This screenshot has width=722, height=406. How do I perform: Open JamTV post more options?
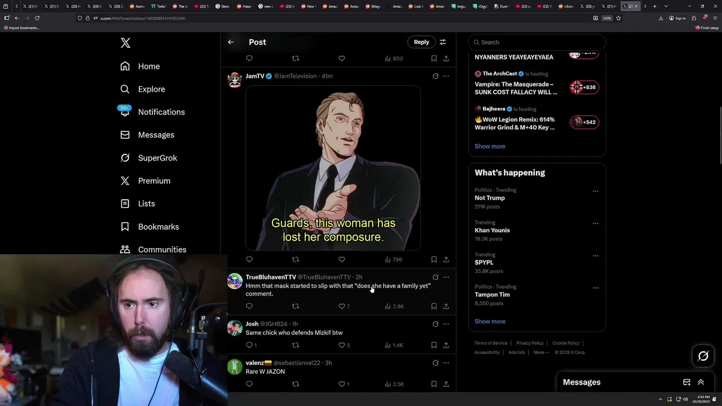[x=446, y=76]
